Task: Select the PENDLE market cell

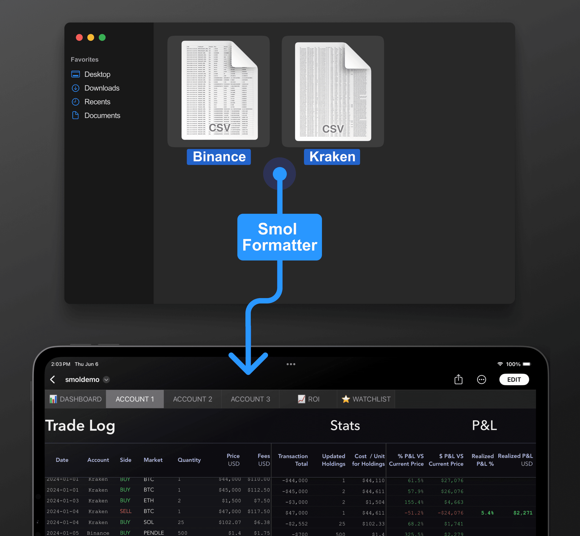Action: [x=154, y=533]
